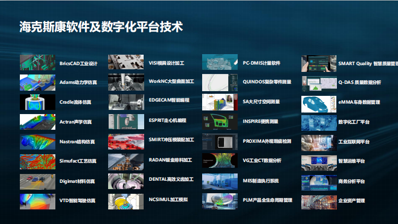The width and height of the screenshot is (398, 224).
Task: Select the 商务分析平台 thumbnail
Action: pyautogui.click(x=319, y=183)
